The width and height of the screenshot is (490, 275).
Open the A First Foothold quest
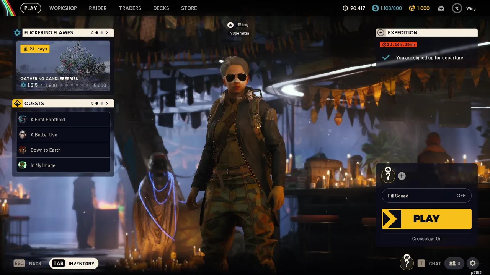click(x=63, y=120)
